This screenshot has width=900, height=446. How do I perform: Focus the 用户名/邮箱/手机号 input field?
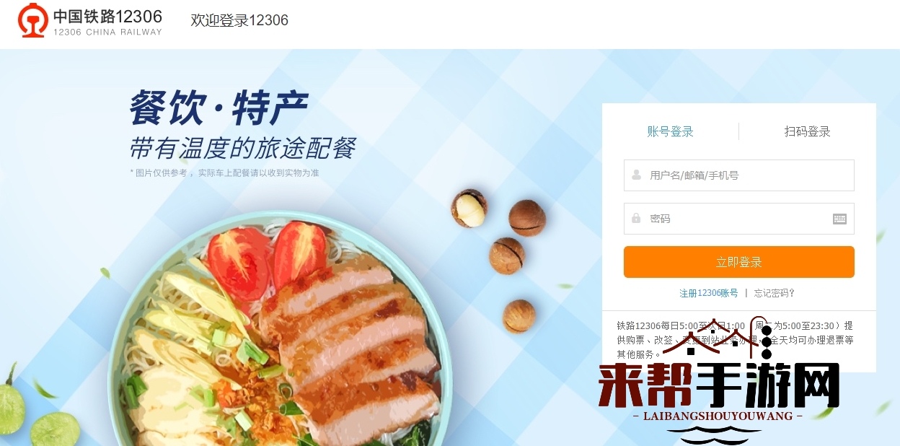738,175
